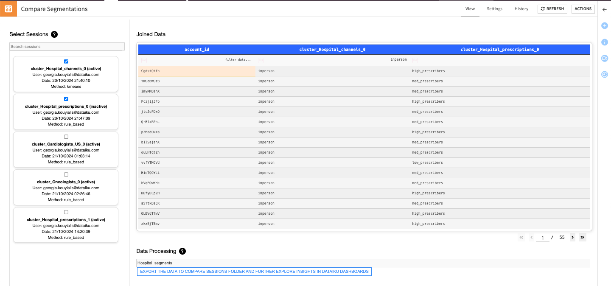The height and width of the screenshot is (286, 611).
Task: Go to next table page
Action: point(572,238)
